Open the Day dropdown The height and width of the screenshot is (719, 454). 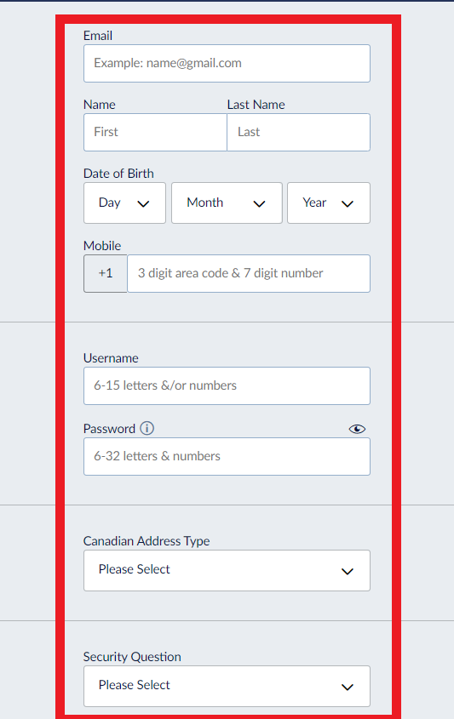(124, 203)
